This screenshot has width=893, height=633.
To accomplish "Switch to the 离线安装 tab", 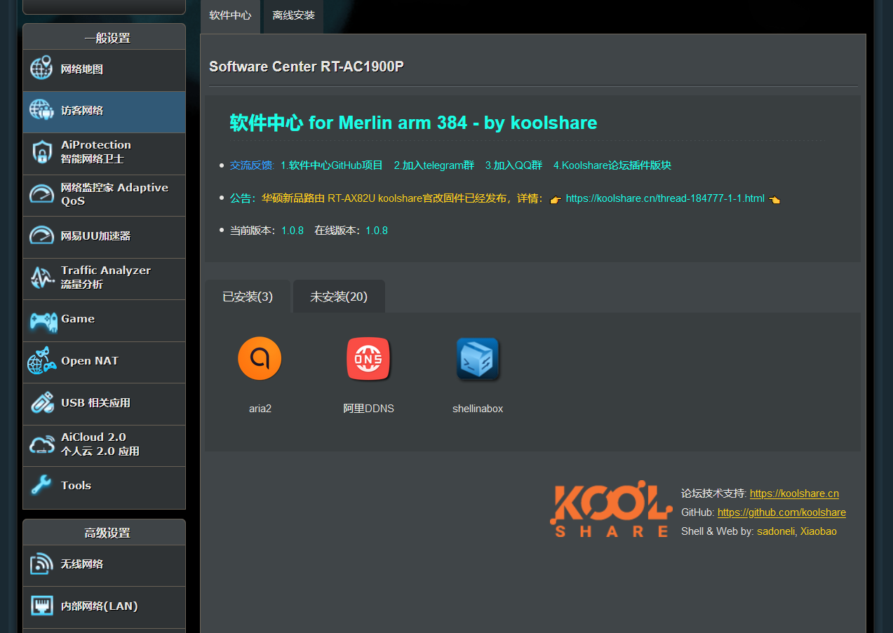I will coord(293,15).
